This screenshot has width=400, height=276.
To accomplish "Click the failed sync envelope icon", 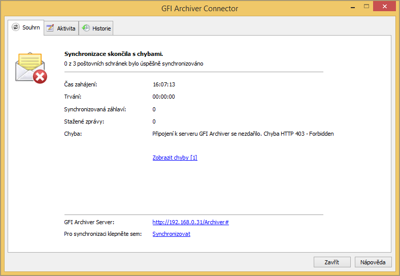I will tap(31, 68).
